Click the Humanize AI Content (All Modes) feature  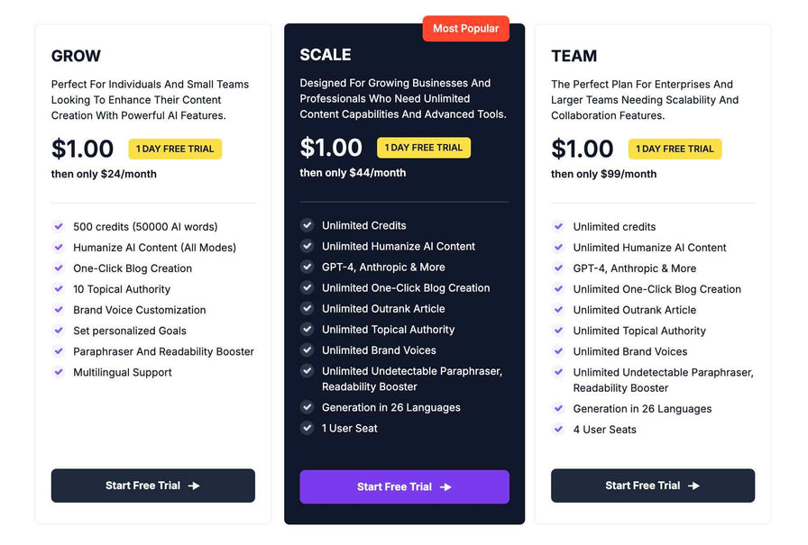[154, 248]
